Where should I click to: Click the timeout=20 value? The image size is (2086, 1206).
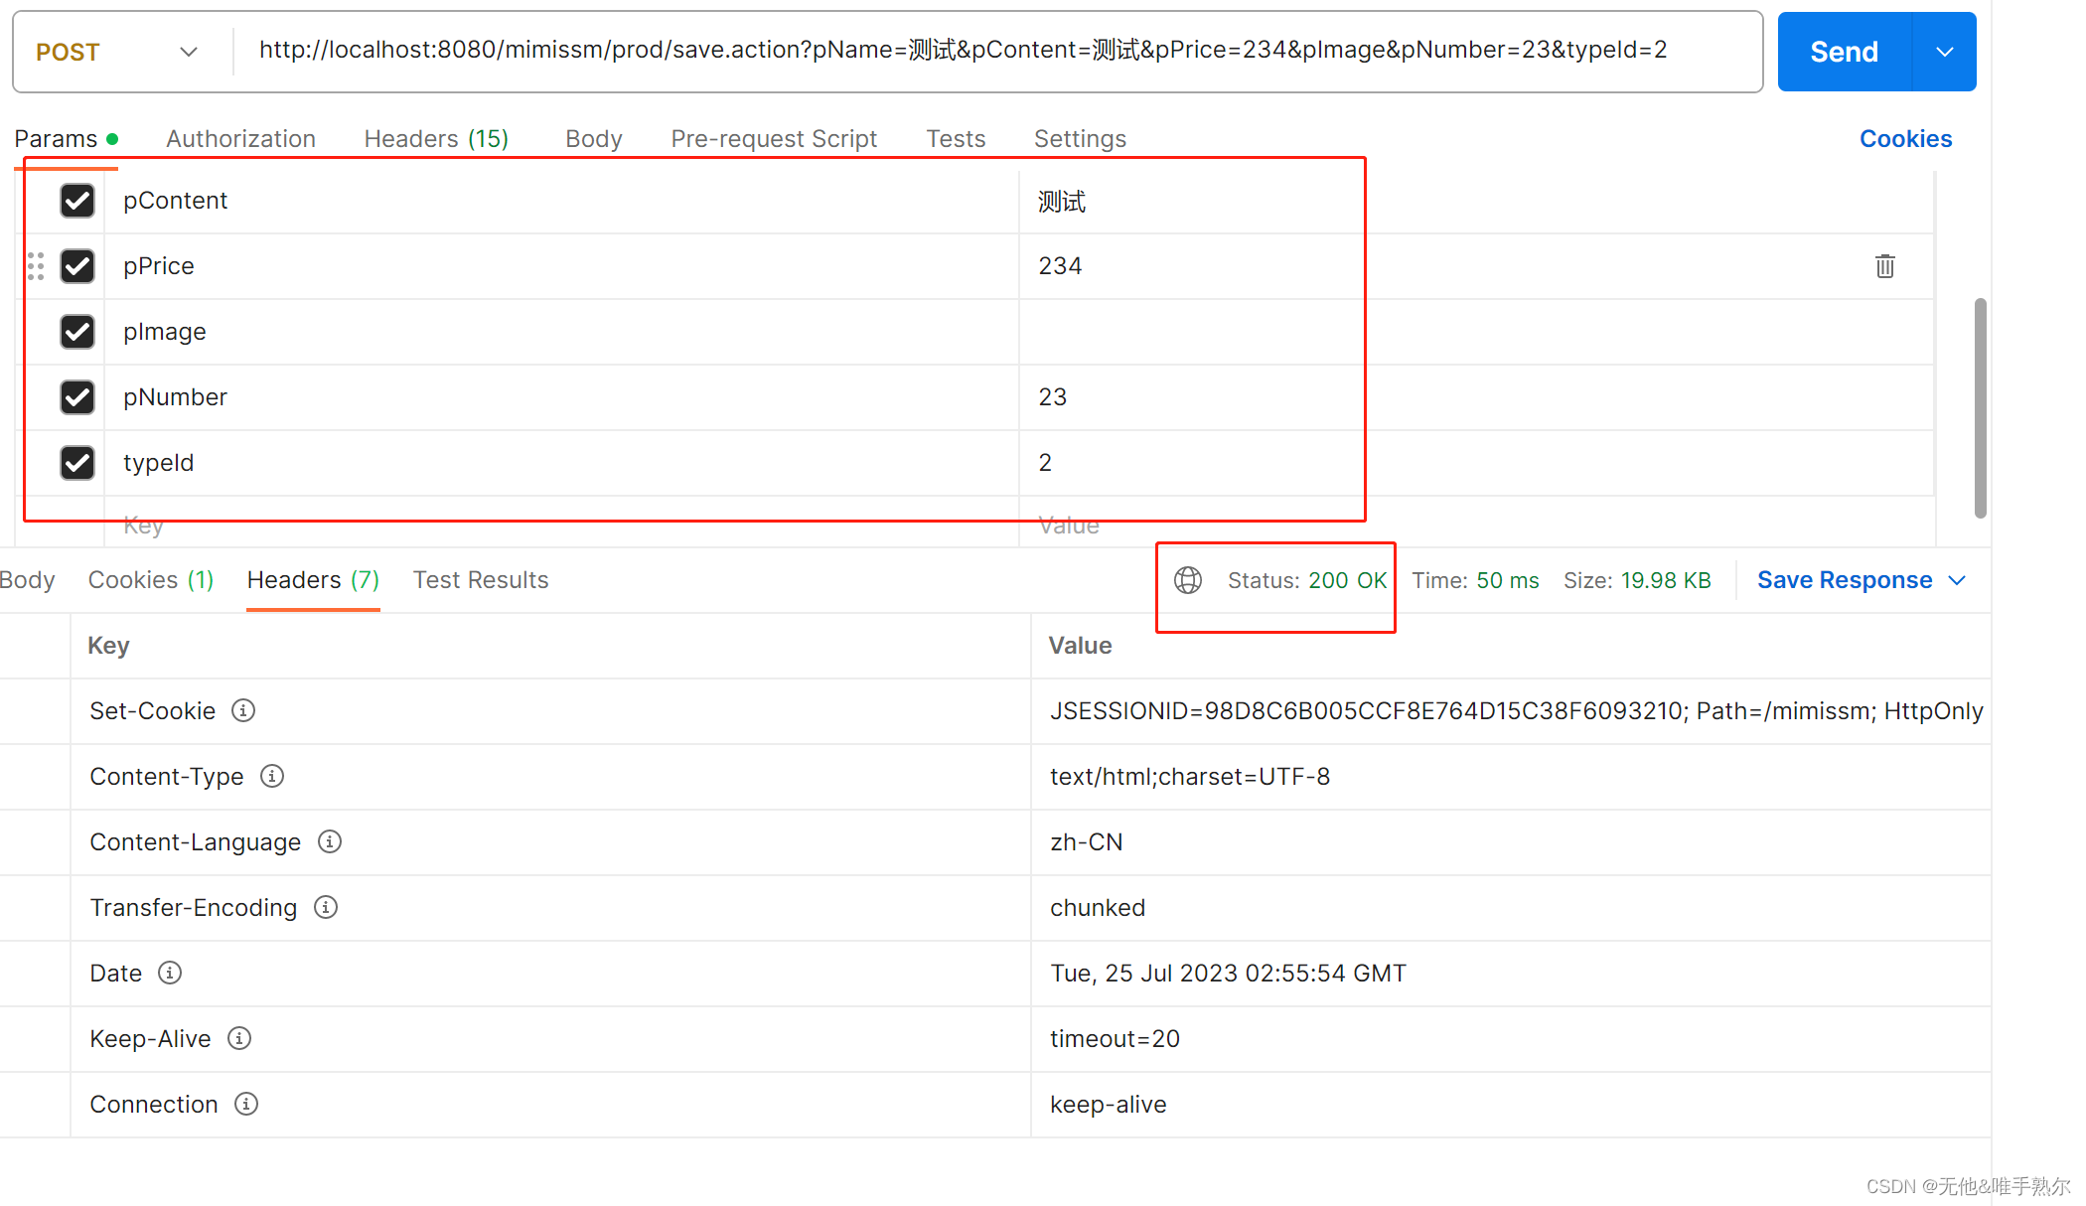(x=1115, y=1039)
